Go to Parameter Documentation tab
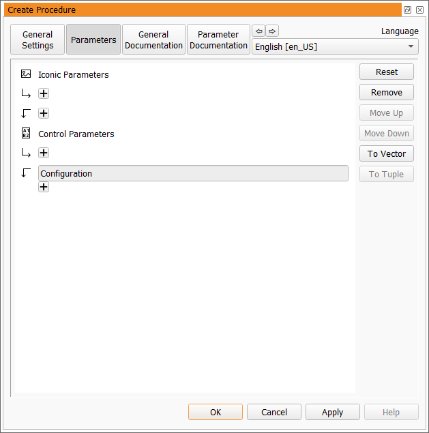This screenshot has width=429, height=433. 218,40
